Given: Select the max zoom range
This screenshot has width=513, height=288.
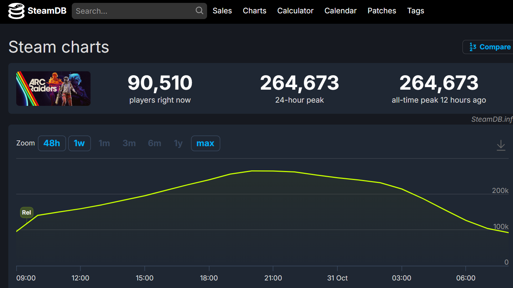Looking at the screenshot, I should click(205, 143).
